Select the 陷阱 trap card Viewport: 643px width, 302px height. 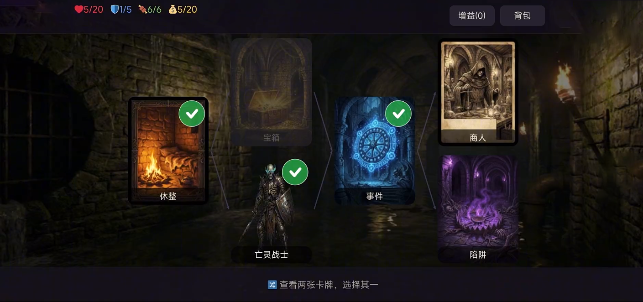[x=478, y=209]
